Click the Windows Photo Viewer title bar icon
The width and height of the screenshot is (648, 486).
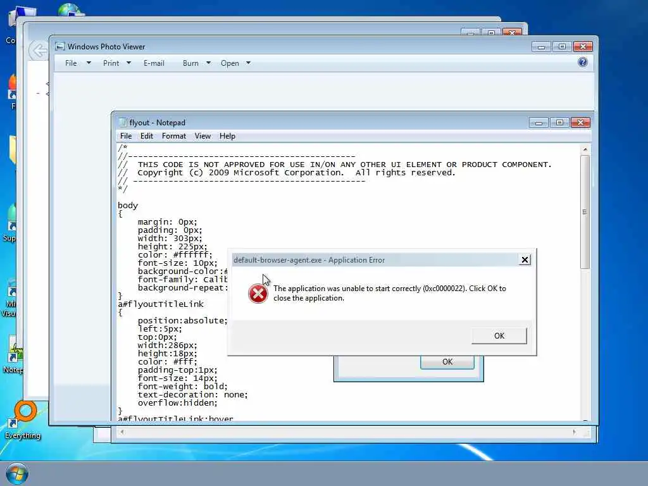(x=60, y=46)
